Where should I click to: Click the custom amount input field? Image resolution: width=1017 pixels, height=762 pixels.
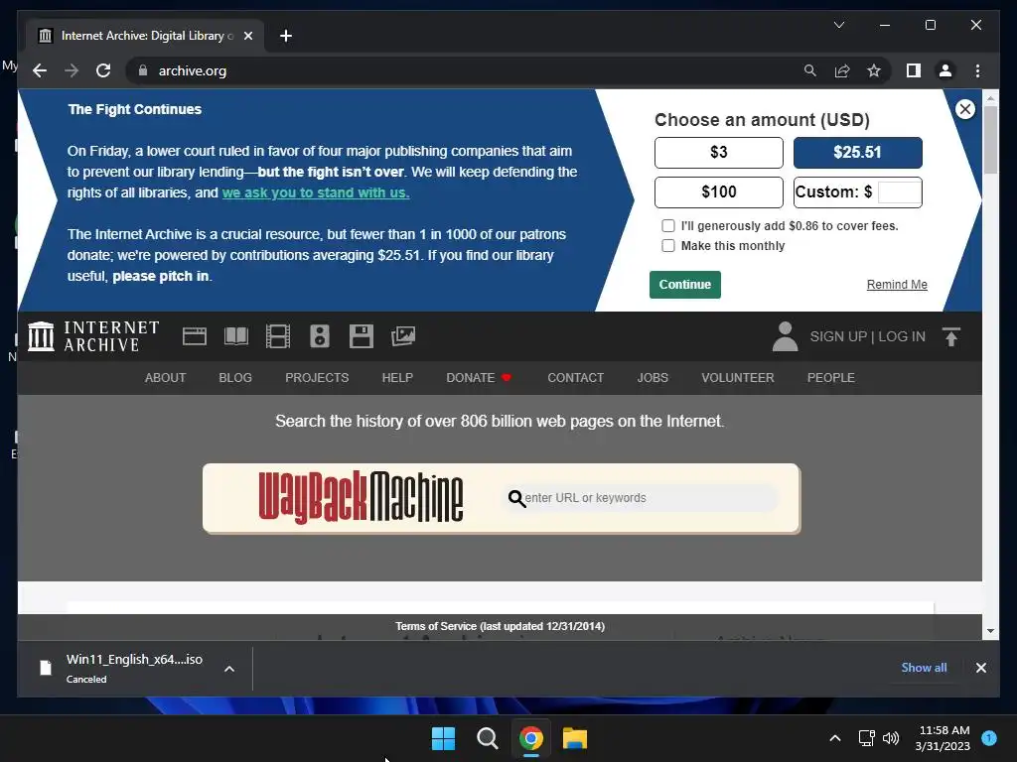click(899, 192)
